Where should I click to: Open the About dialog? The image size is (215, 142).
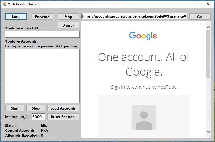tap(68, 25)
